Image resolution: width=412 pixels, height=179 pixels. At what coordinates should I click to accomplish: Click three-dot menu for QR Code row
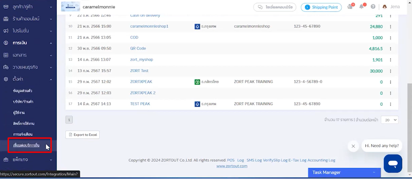point(390,49)
